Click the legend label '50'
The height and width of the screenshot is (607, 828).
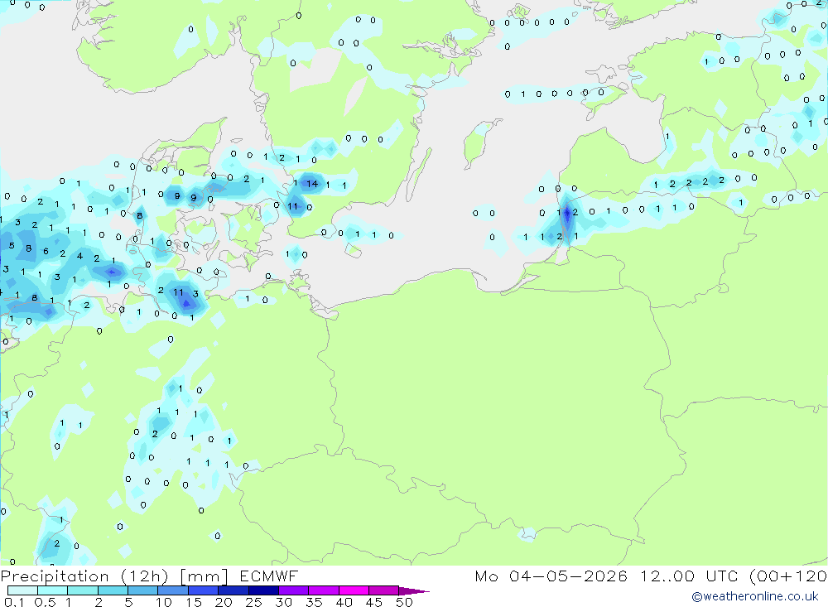[404, 602]
